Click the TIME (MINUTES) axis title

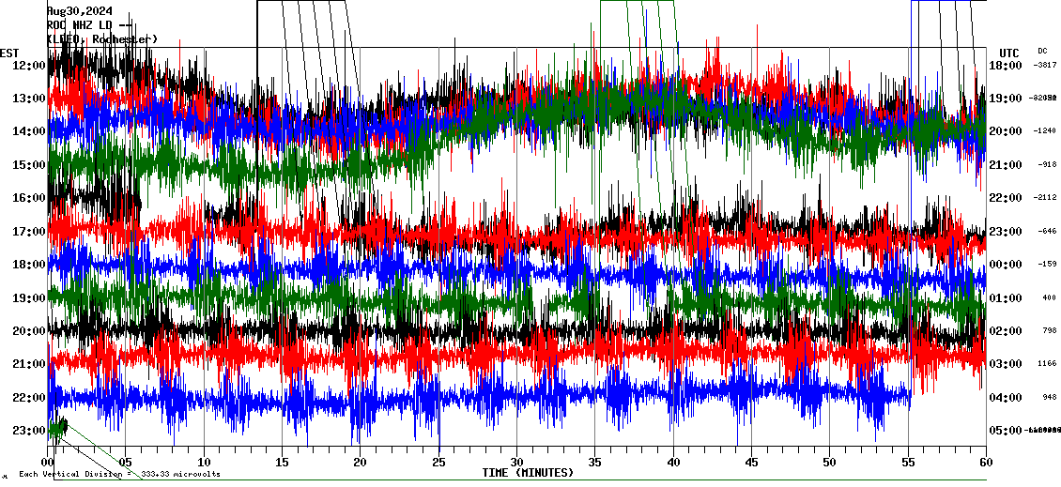click(x=528, y=473)
